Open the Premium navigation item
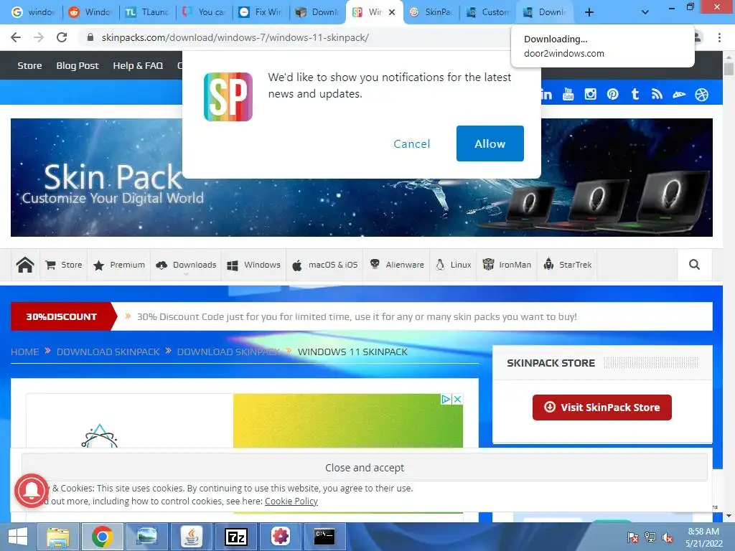The image size is (735, 551). pyautogui.click(x=119, y=265)
